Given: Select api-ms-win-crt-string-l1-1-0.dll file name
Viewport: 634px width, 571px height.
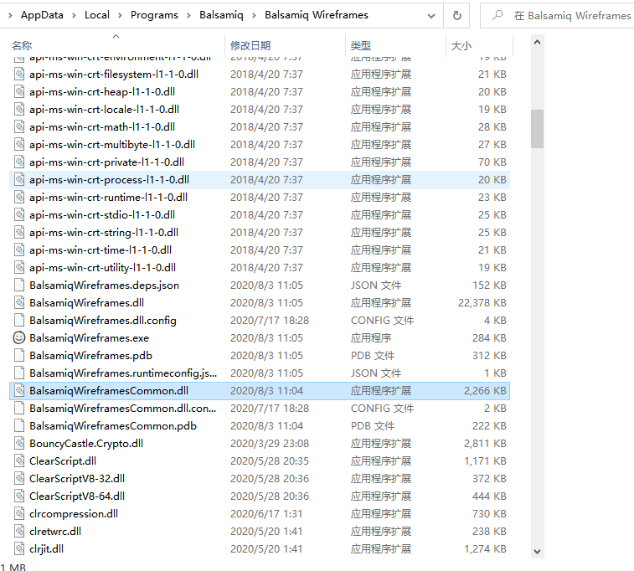Looking at the screenshot, I should point(104,233).
